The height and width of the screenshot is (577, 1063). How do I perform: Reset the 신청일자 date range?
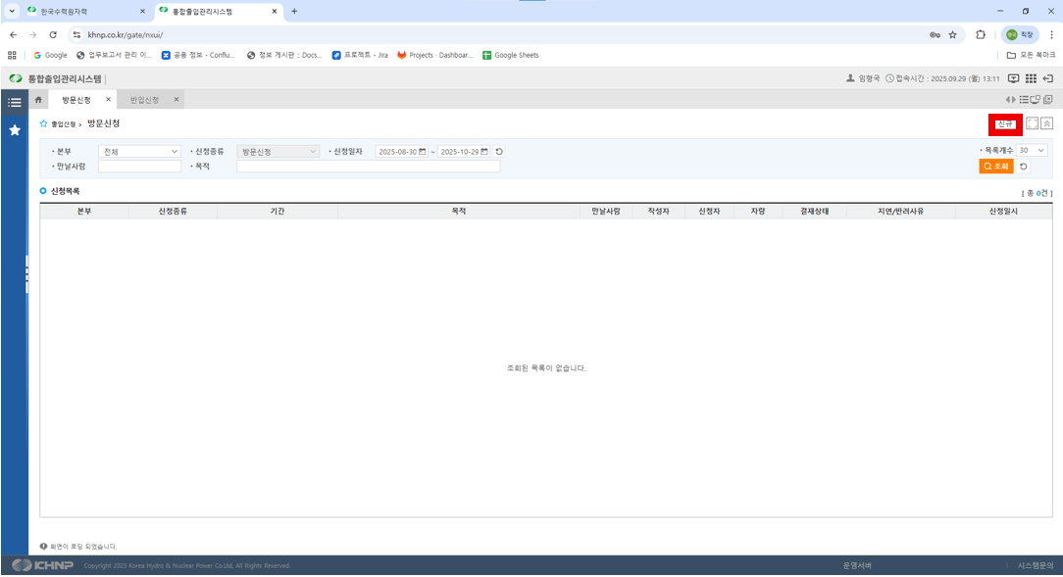[x=499, y=152]
